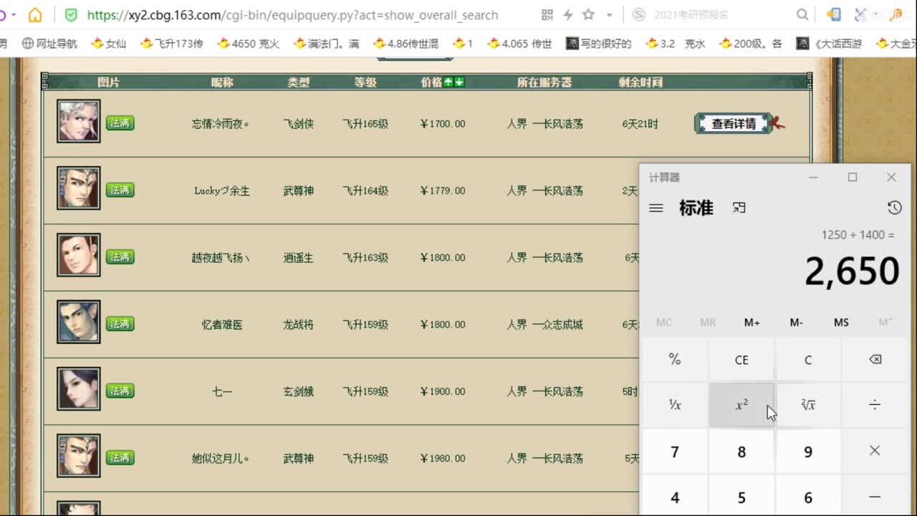Click the avatar of 七一
The height and width of the screenshot is (516, 917).
pos(79,388)
